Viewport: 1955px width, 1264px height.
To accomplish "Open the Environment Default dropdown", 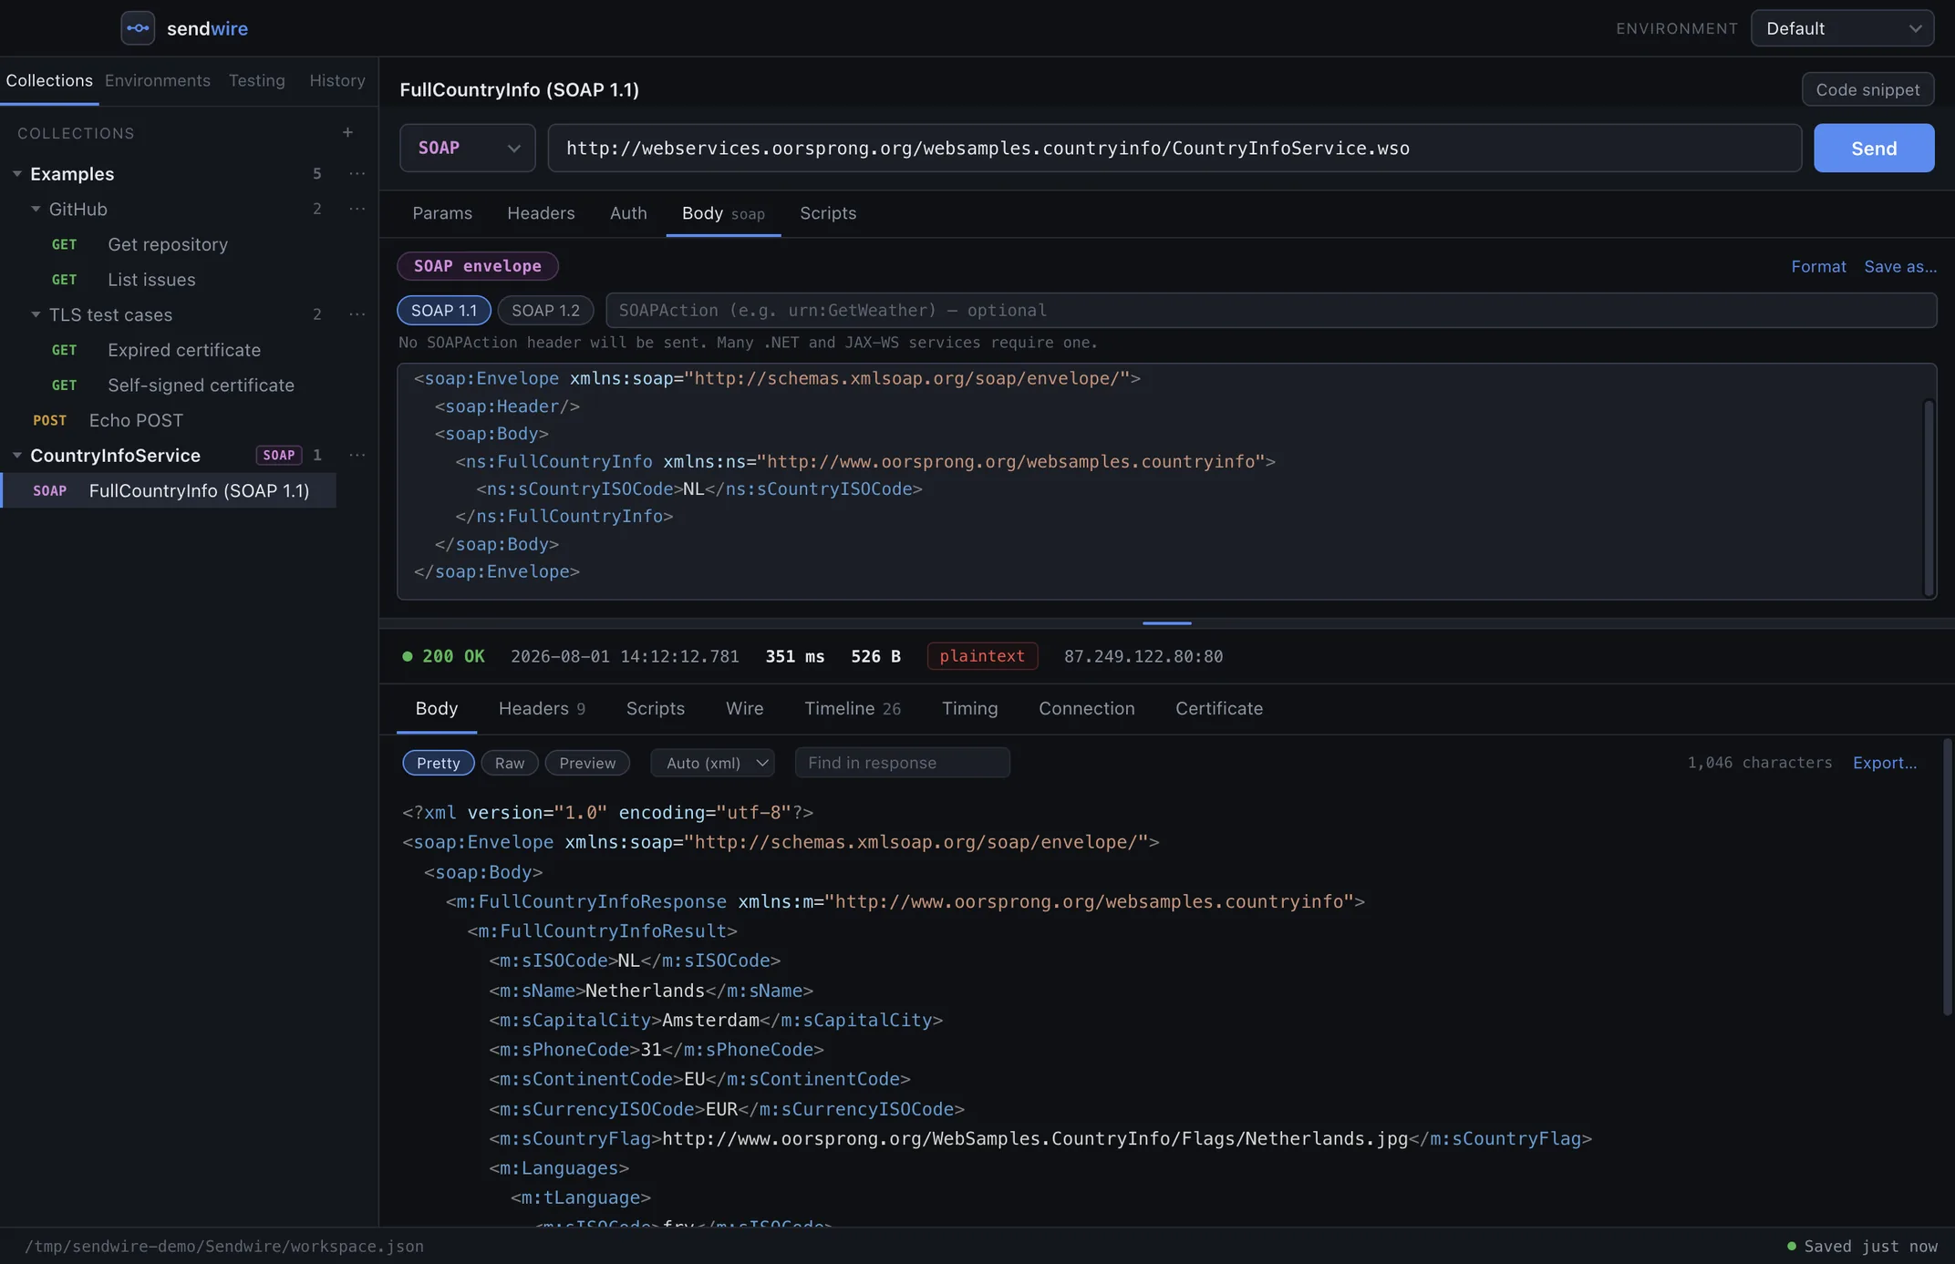I will click(x=1842, y=28).
